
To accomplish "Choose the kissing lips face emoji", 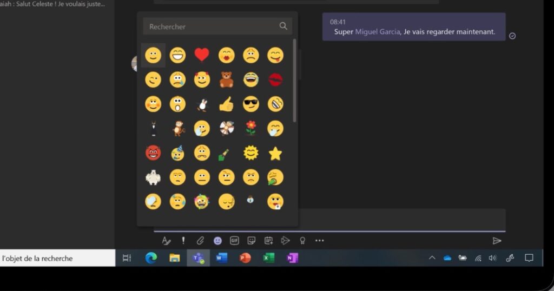I will point(226,56).
